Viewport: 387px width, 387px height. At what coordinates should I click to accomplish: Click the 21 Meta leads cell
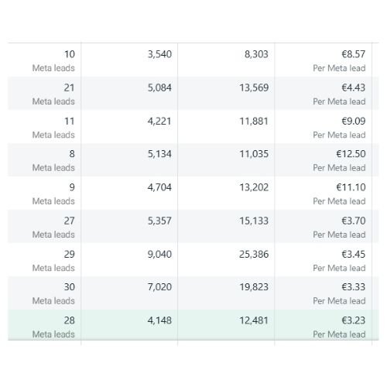click(44, 94)
